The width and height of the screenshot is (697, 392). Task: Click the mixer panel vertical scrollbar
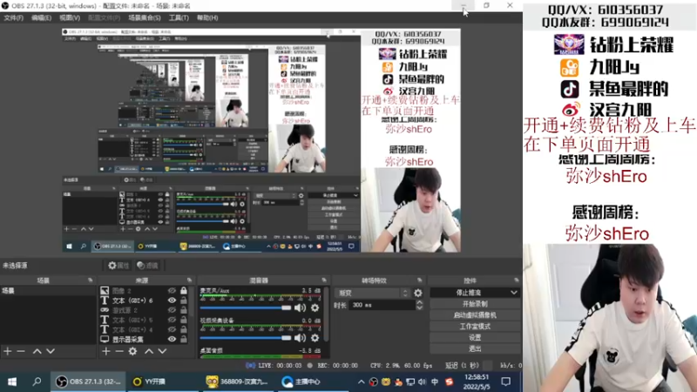(x=326, y=315)
